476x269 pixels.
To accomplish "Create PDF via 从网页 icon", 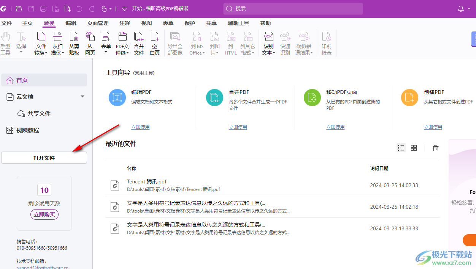I will click(90, 44).
